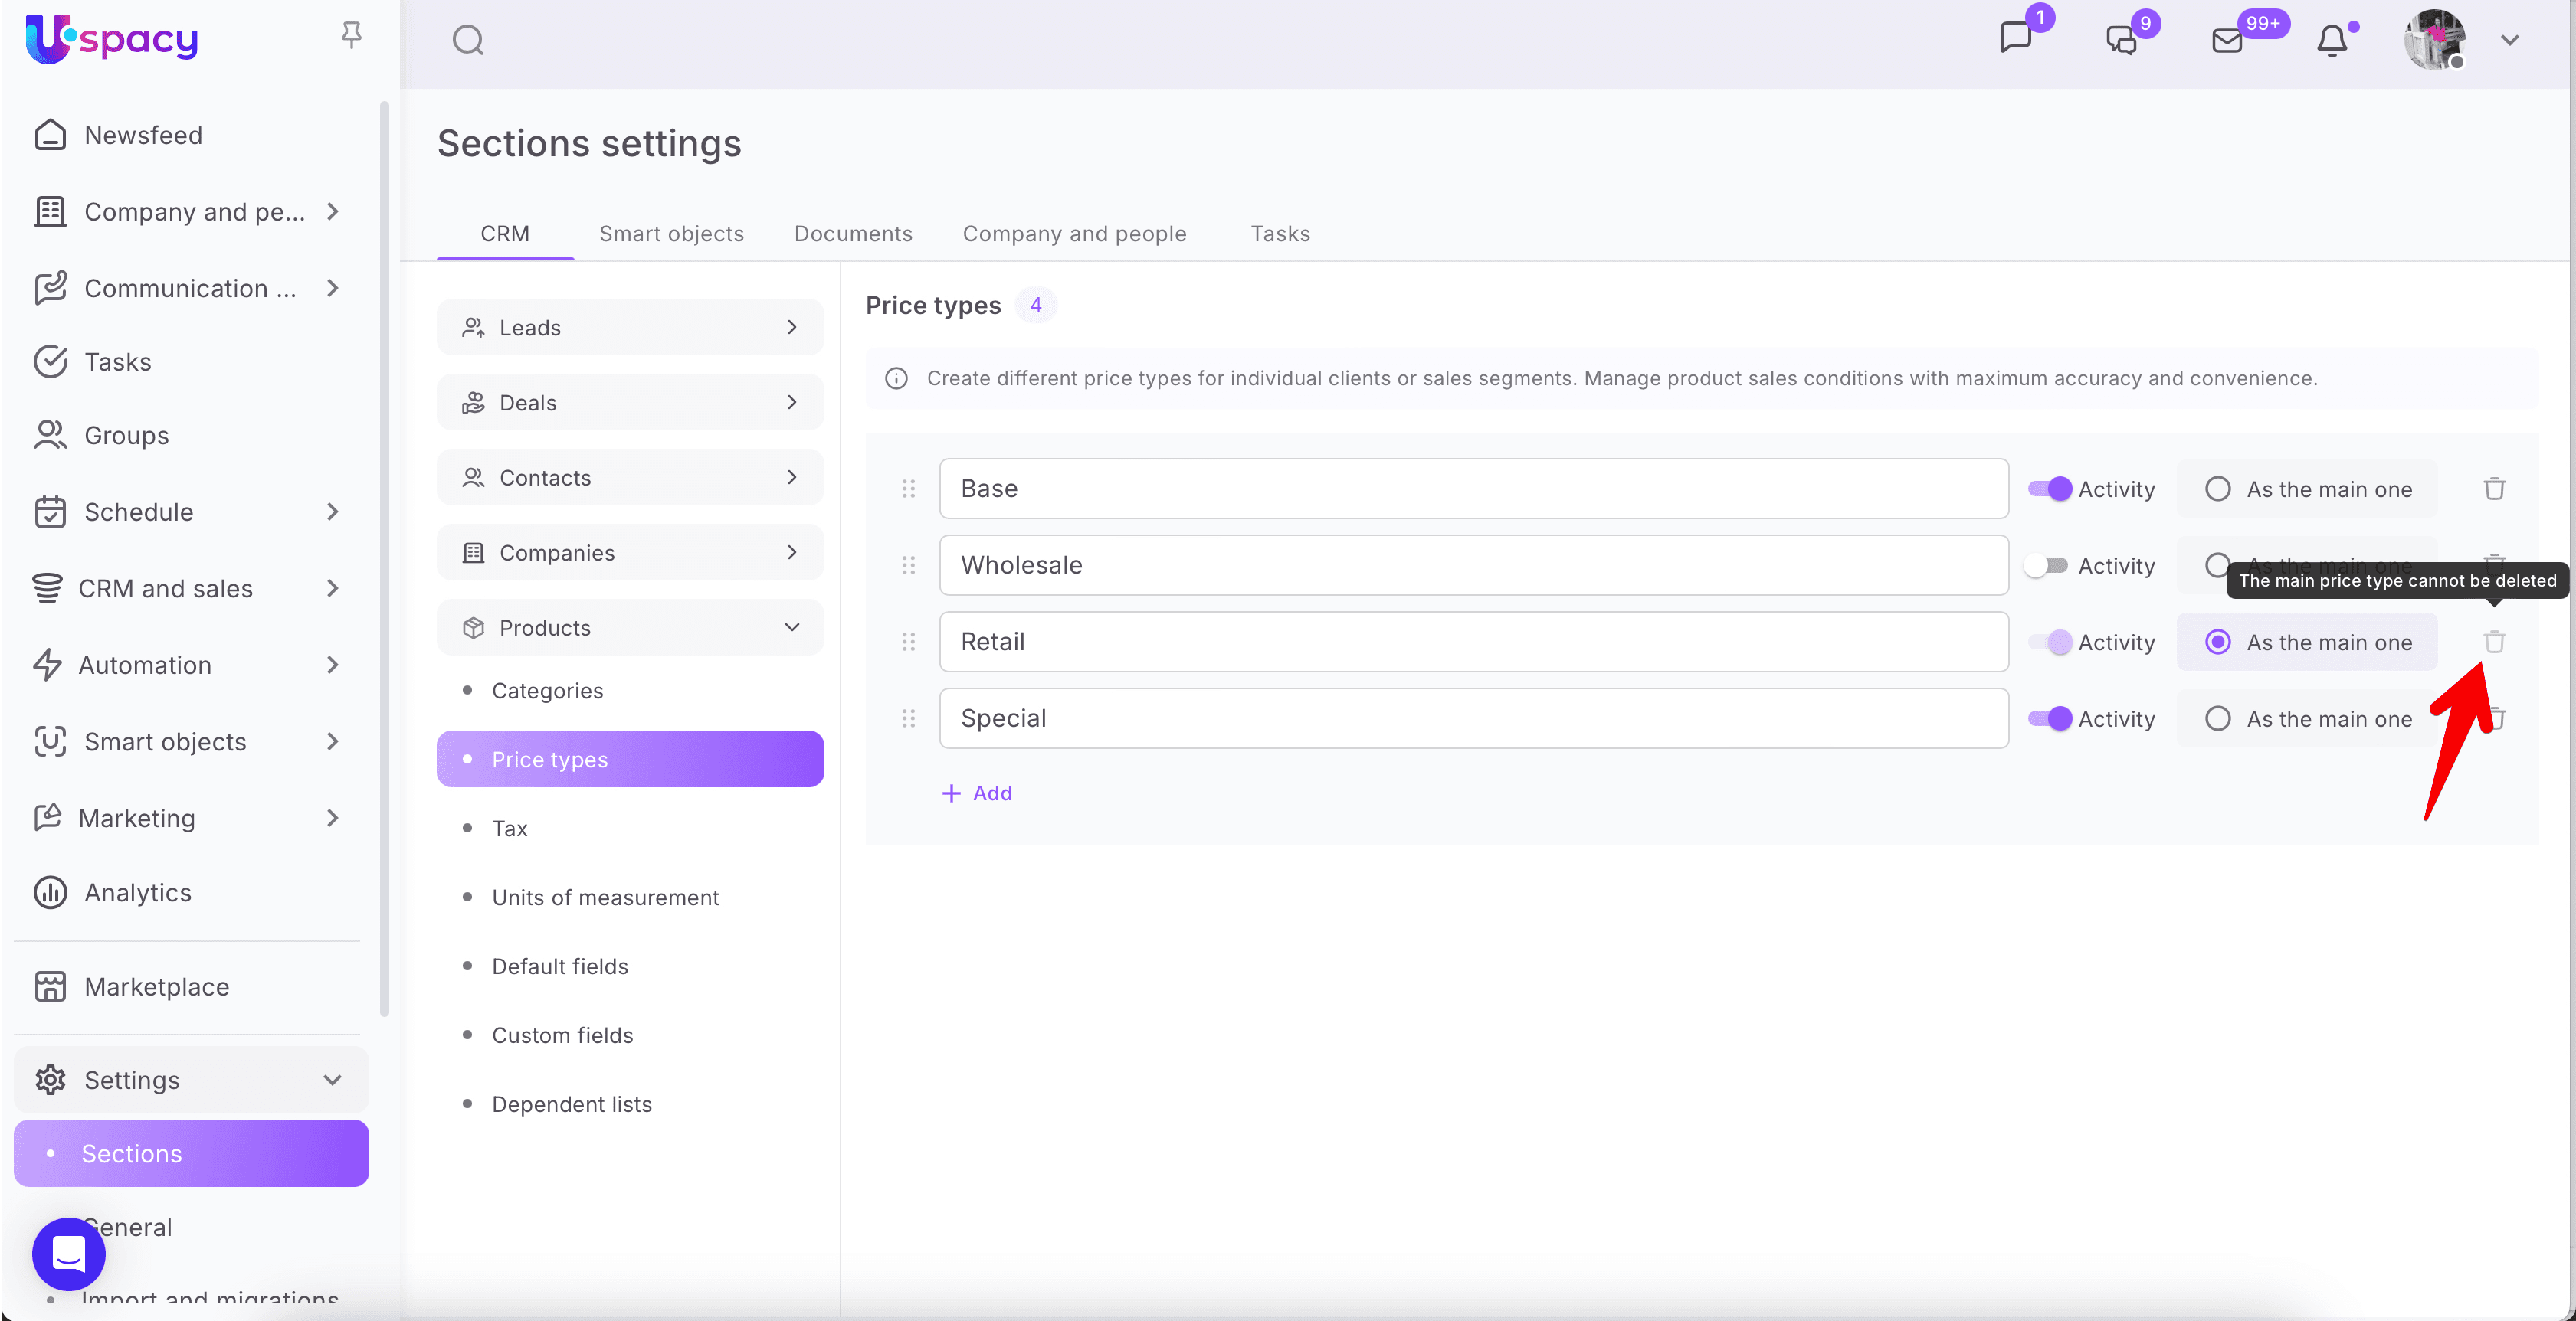Click the search magnifier icon
Image resolution: width=2576 pixels, height=1321 pixels.
(x=468, y=41)
